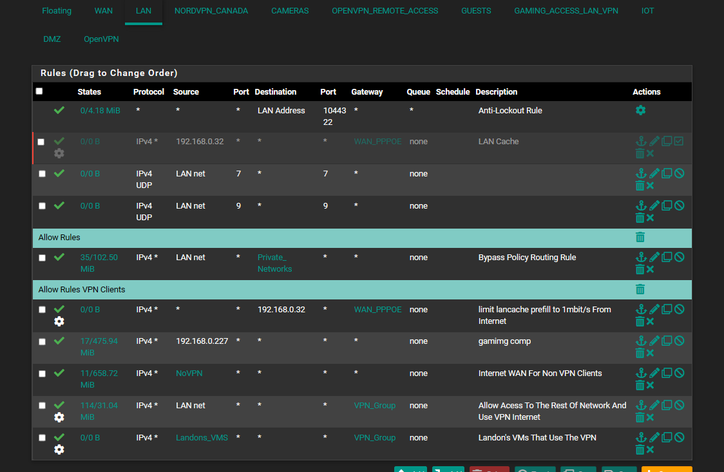Open the "NoVPN" source alias link

[x=189, y=373]
